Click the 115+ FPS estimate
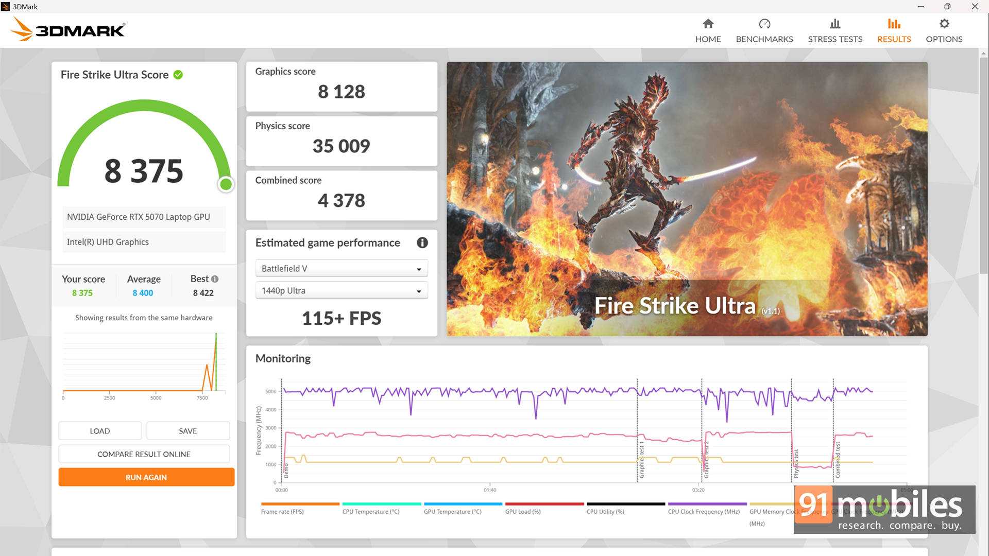 342,318
